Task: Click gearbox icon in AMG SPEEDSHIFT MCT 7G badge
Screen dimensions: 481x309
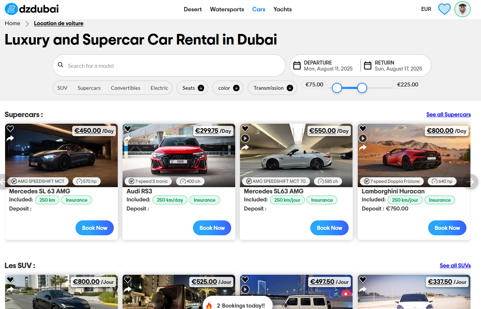Action: 249,181
